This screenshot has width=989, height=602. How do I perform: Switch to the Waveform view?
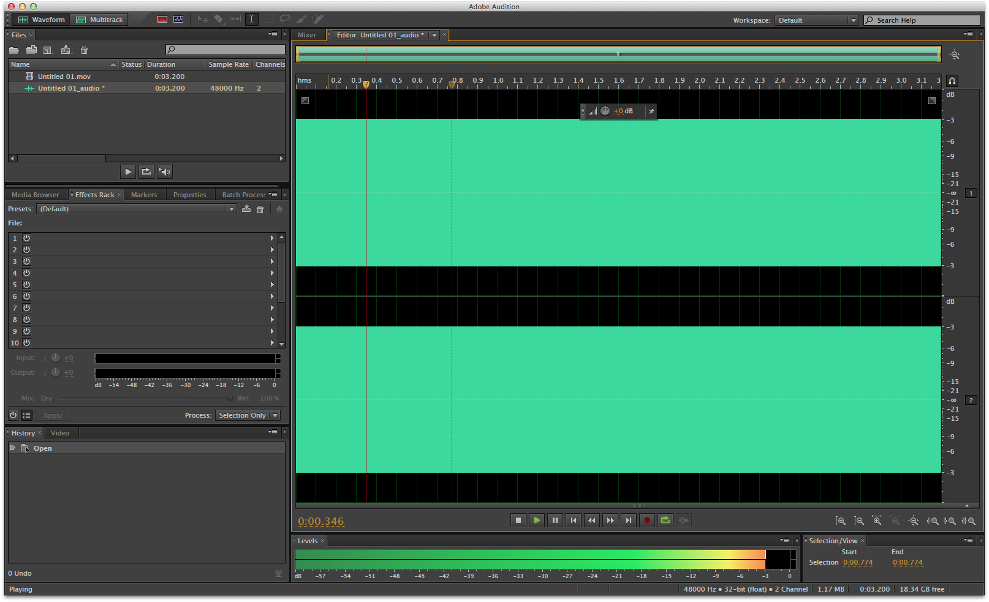tap(41, 20)
